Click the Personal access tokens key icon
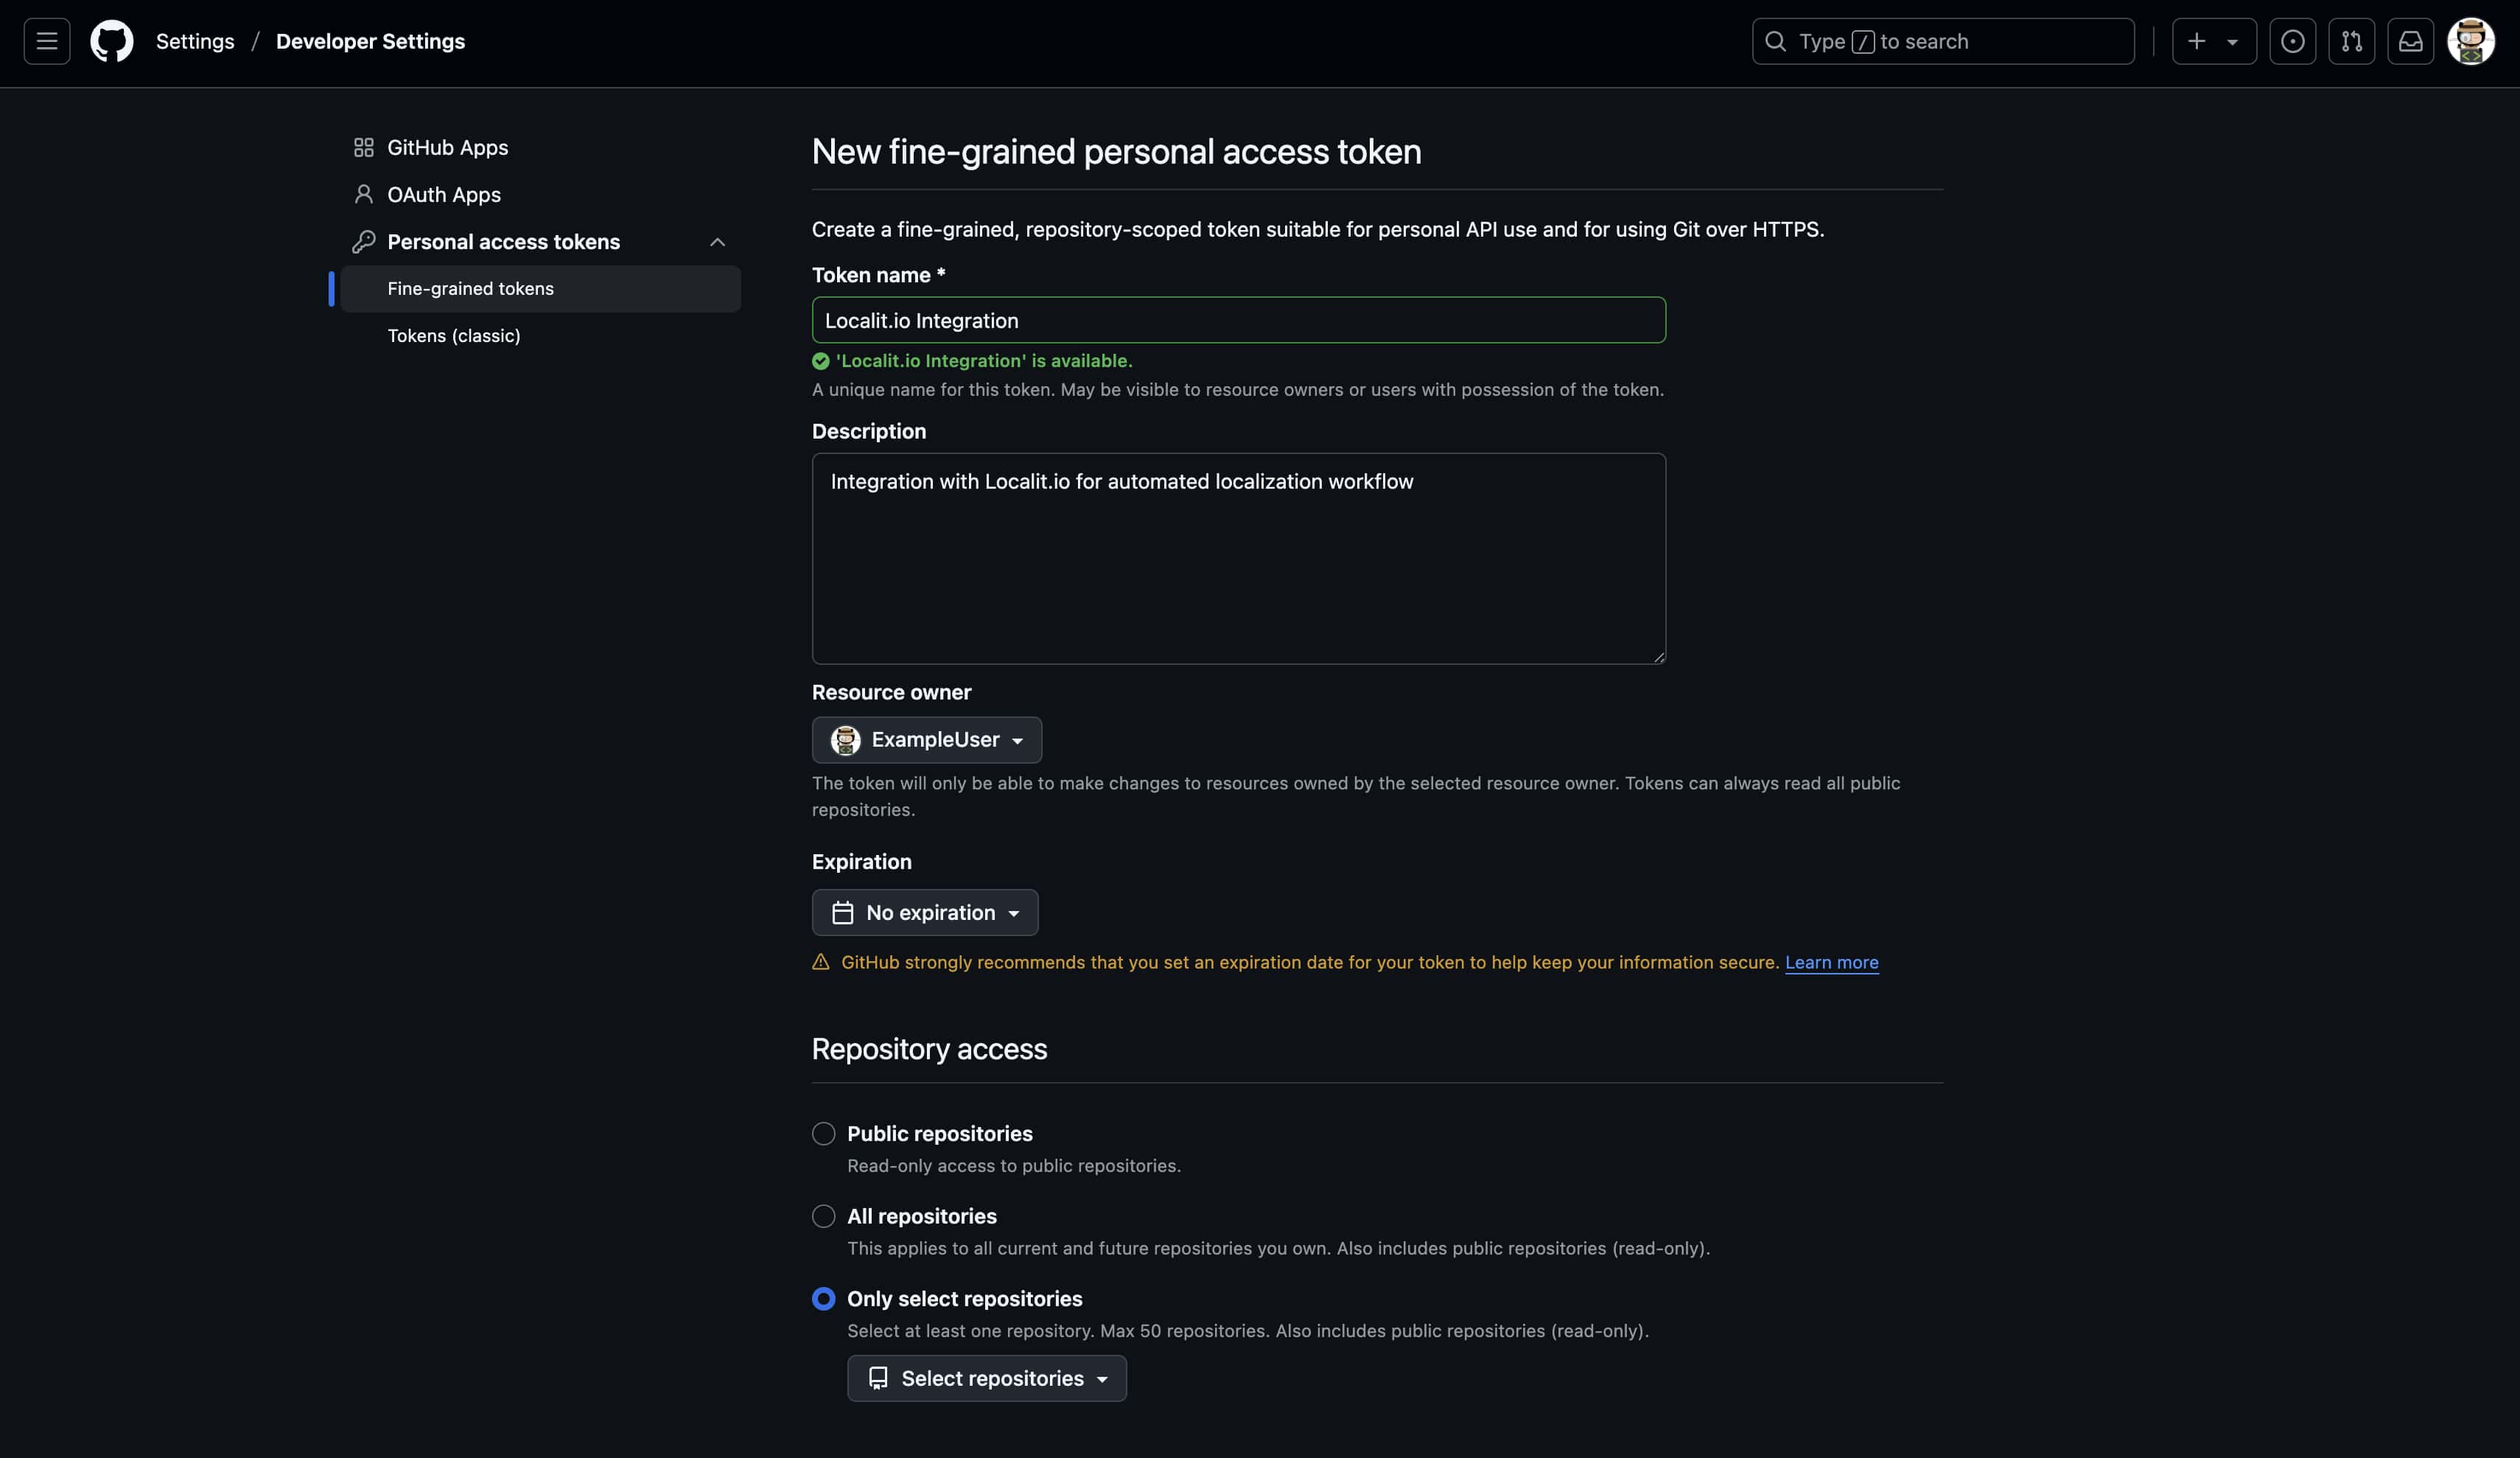2520x1458 pixels. click(x=363, y=241)
